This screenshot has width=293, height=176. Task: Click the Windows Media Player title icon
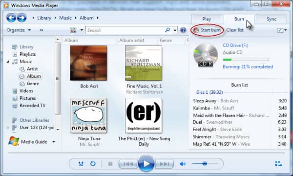click(x=6, y=5)
